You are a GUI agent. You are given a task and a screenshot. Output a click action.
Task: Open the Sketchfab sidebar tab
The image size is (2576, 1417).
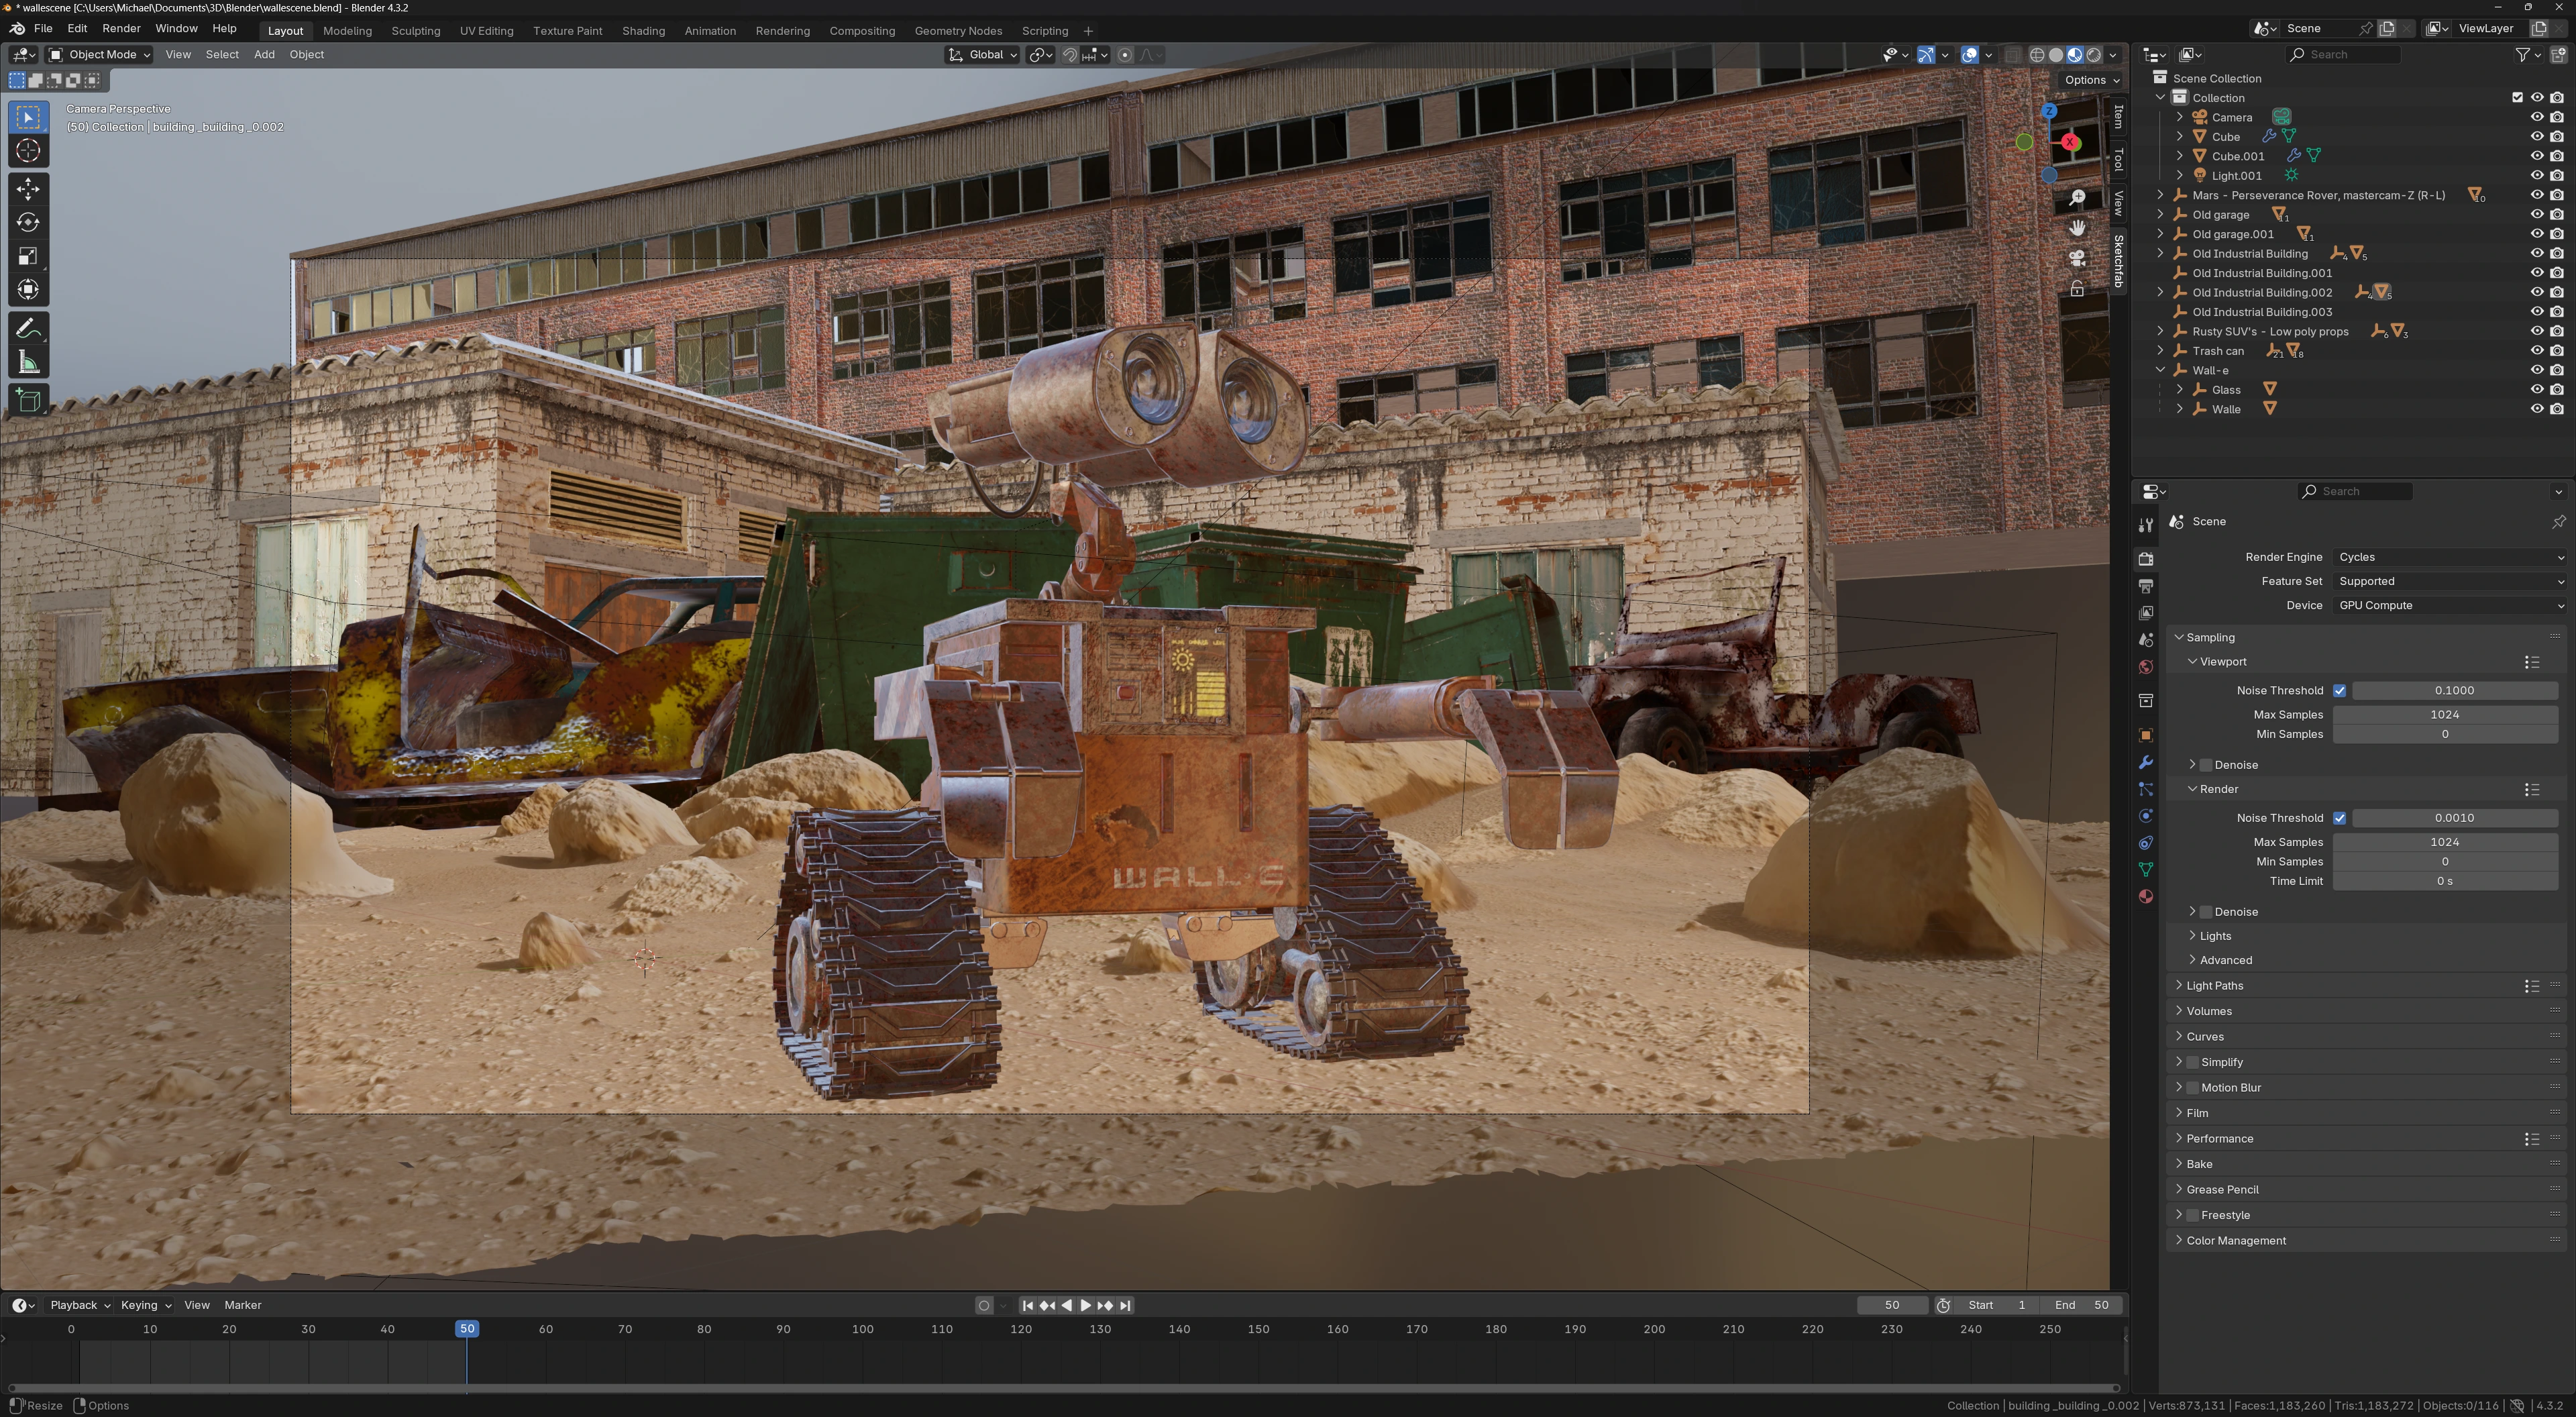pos(2118,261)
